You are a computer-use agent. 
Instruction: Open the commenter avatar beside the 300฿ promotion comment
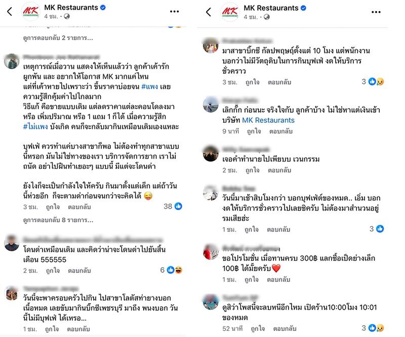[211, 252]
